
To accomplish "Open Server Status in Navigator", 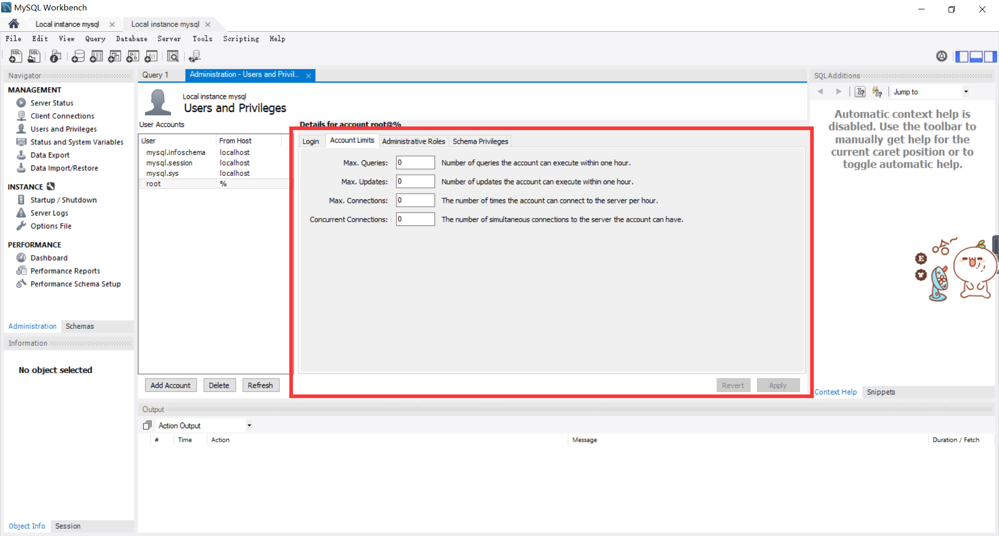I will click(x=52, y=103).
